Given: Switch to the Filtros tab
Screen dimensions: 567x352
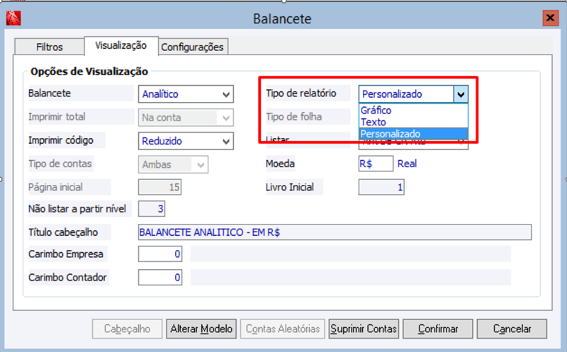Looking at the screenshot, I should pyautogui.click(x=49, y=47).
